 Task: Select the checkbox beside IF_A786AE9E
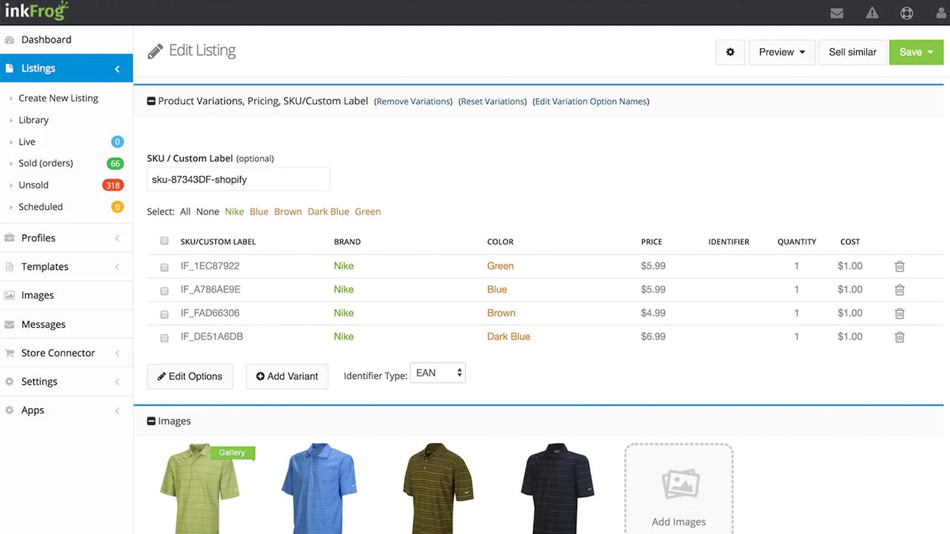(x=164, y=291)
